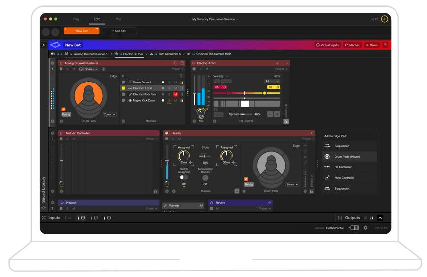
Task: Open the Mixes panel
Action: click(371, 45)
